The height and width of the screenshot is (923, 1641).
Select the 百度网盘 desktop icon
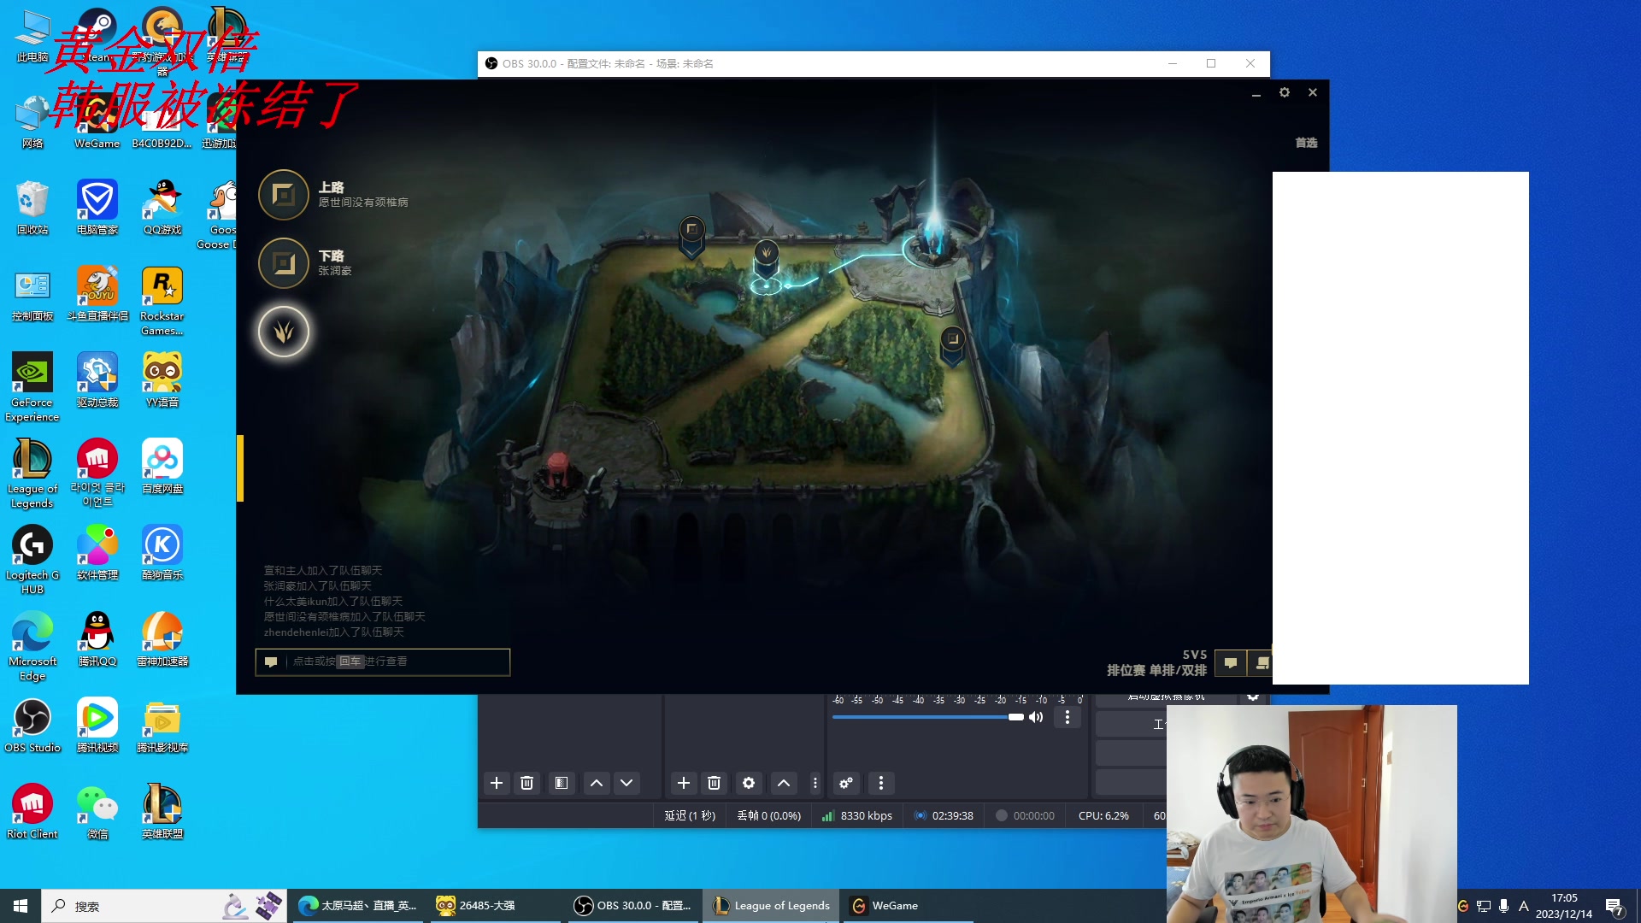(162, 467)
